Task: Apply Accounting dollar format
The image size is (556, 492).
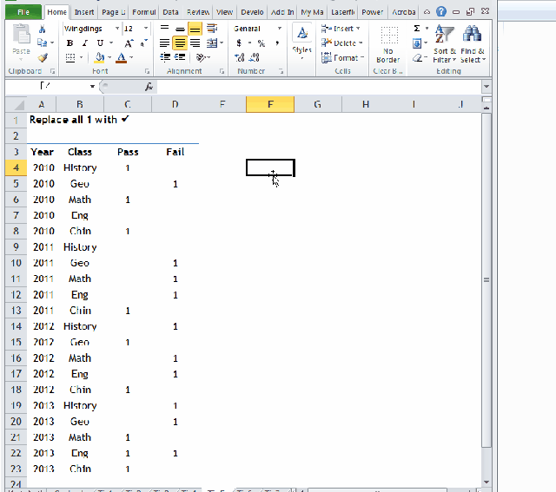Action: point(240,43)
